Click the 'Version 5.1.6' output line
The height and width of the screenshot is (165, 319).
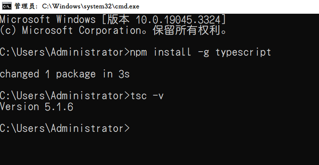point(36,107)
